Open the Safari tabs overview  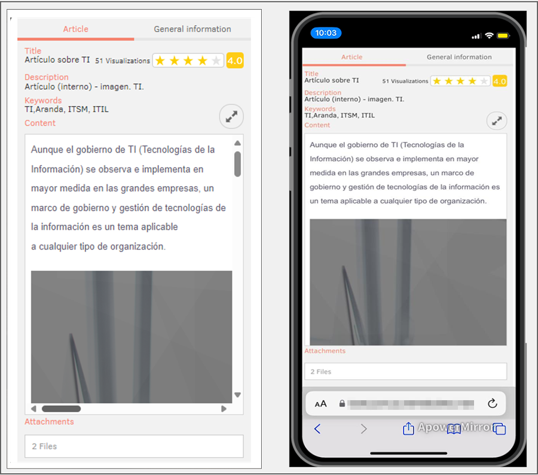500,428
